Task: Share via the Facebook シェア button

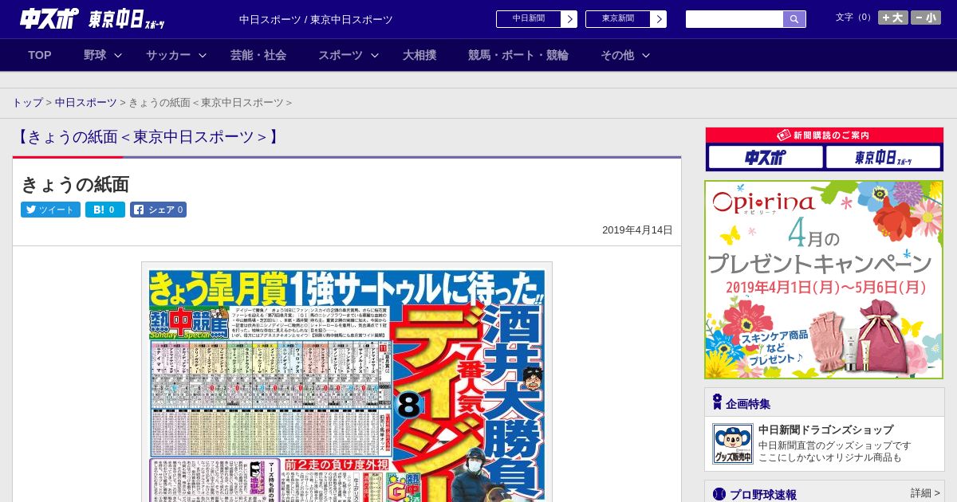Action: [158, 210]
